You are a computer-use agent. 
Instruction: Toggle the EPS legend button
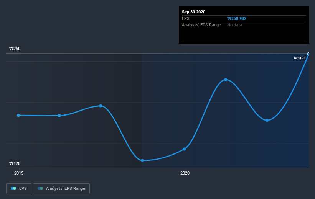(19, 189)
